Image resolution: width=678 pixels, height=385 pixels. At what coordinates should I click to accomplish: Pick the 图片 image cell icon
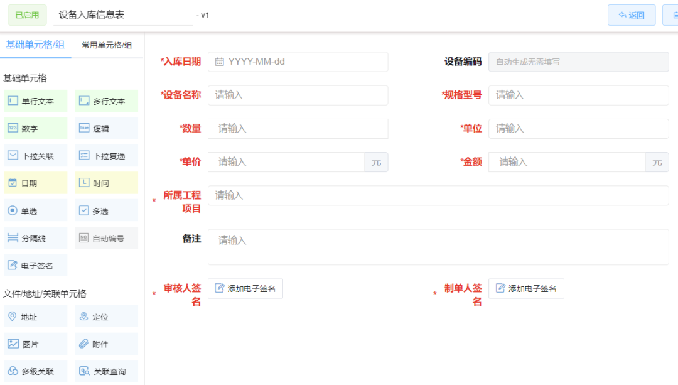pos(13,344)
